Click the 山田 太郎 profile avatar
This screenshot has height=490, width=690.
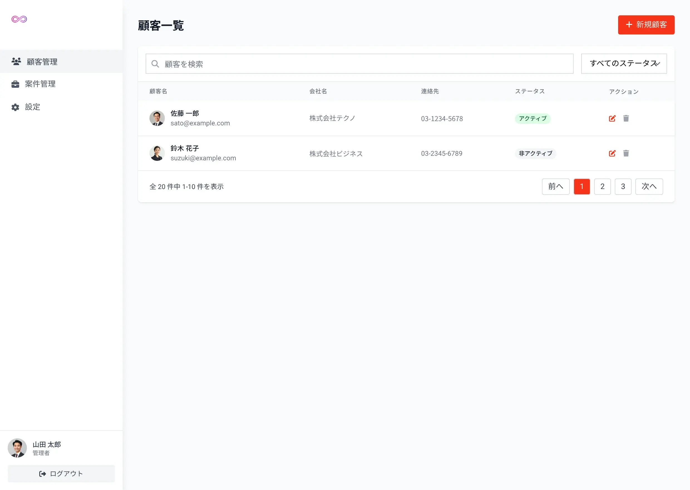(x=17, y=448)
